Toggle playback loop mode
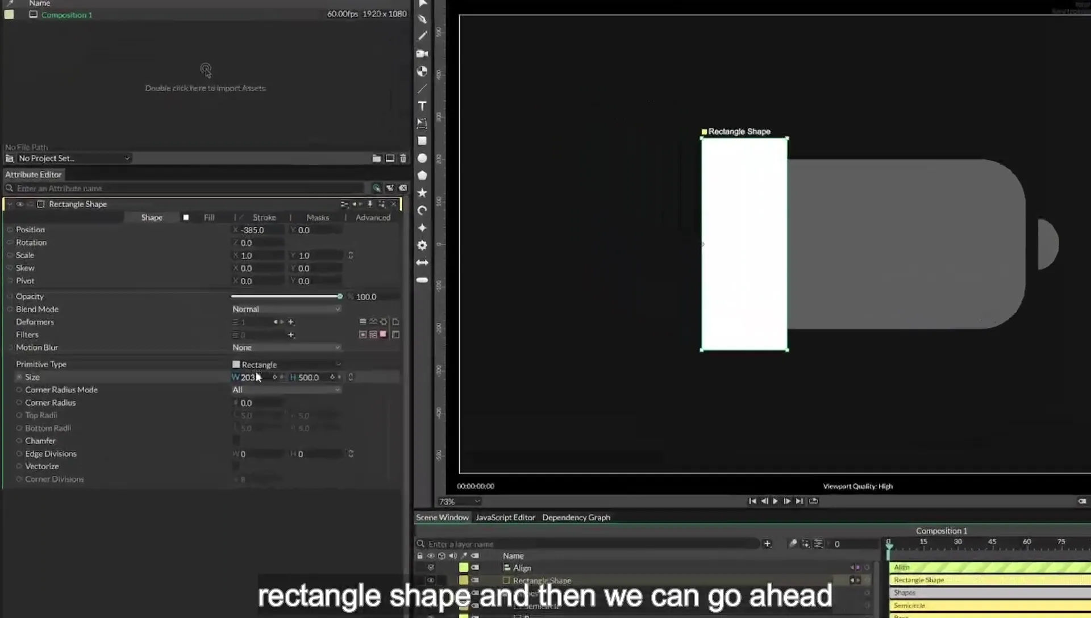This screenshot has width=1091, height=618. coord(813,501)
